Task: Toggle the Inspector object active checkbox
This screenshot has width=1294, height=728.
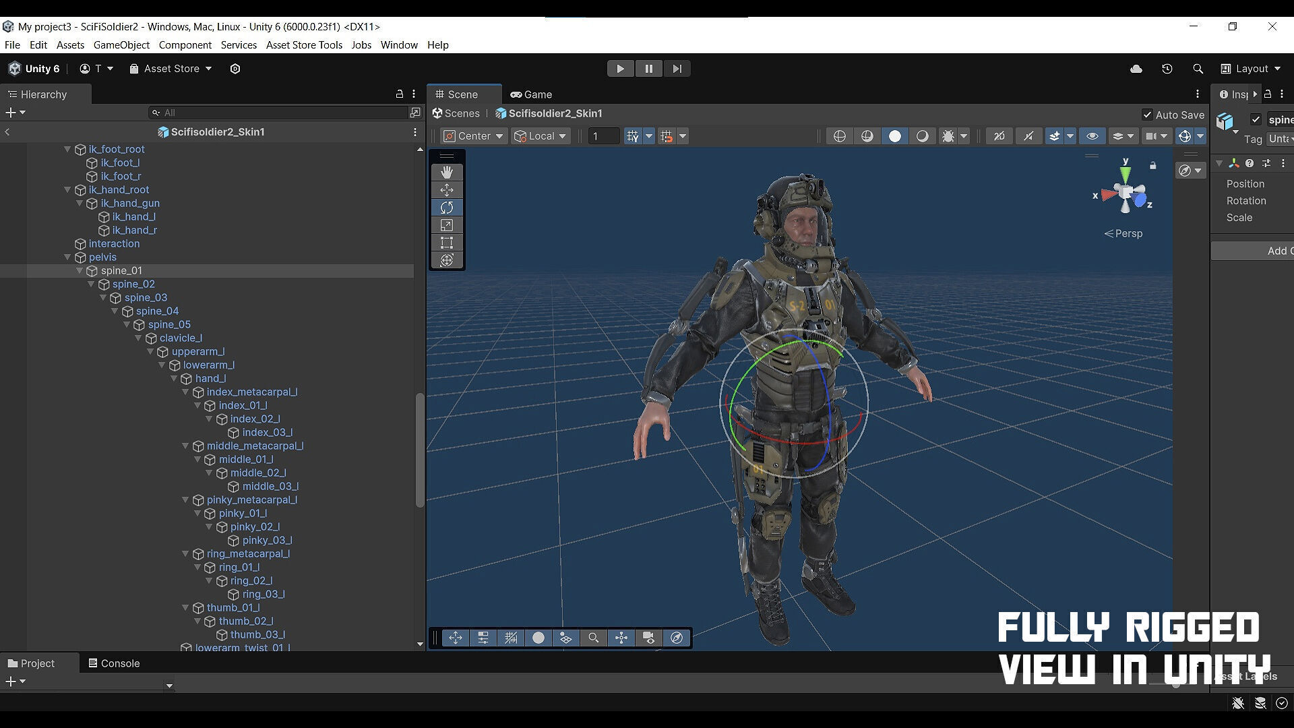Action: 1256,119
